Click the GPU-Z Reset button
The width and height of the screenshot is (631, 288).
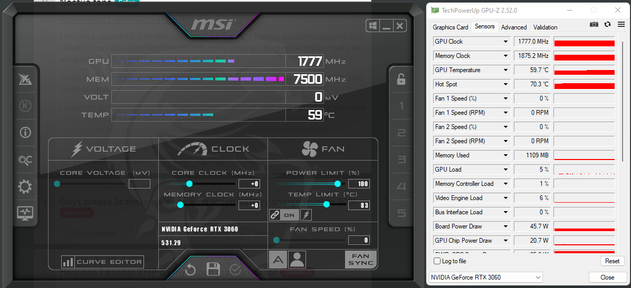[612, 261]
